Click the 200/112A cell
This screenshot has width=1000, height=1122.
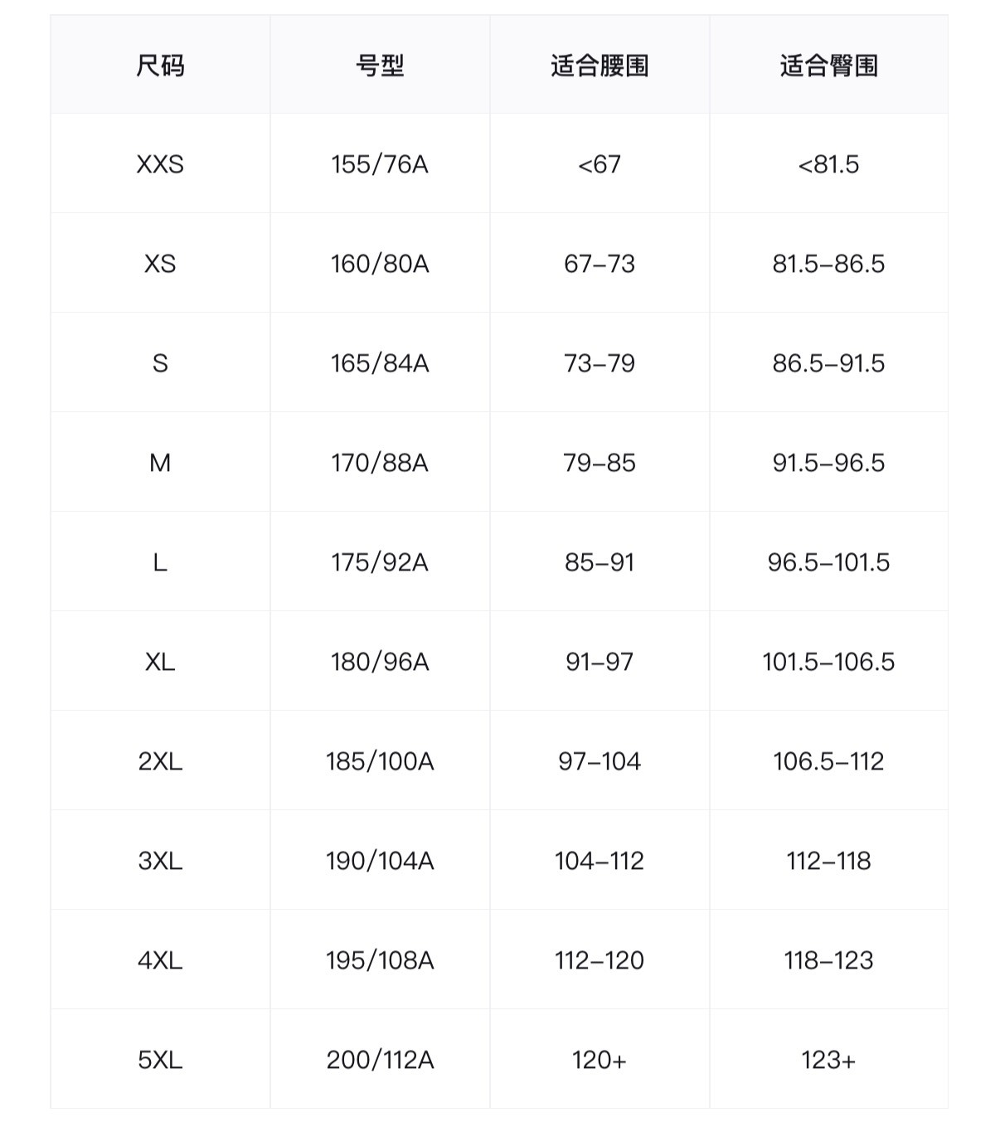tap(380, 1060)
